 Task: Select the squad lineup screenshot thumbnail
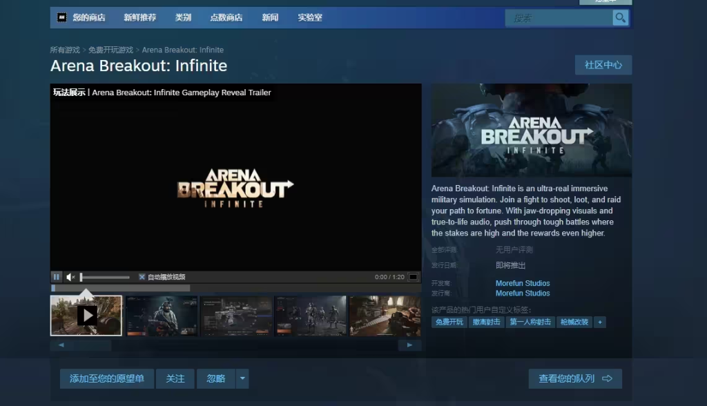point(311,316)
